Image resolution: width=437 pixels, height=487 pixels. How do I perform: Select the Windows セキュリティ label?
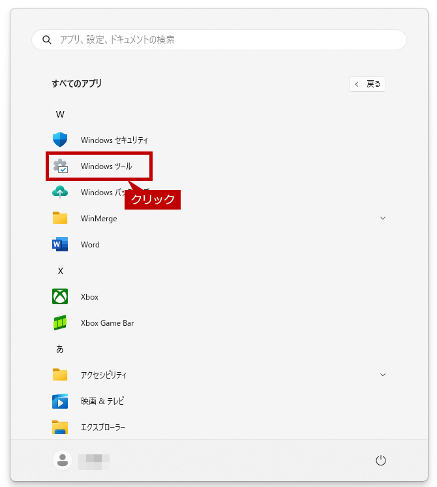click(115, 140)
